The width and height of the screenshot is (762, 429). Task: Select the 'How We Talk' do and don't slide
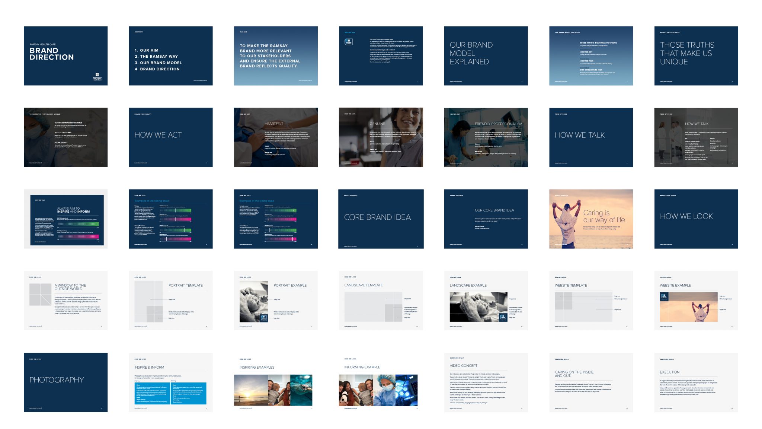(696, 137)
